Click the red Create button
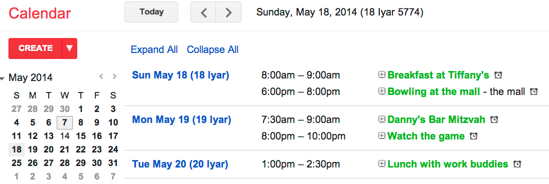This screenshot has height=184, width=549. (x=35, y=48)
